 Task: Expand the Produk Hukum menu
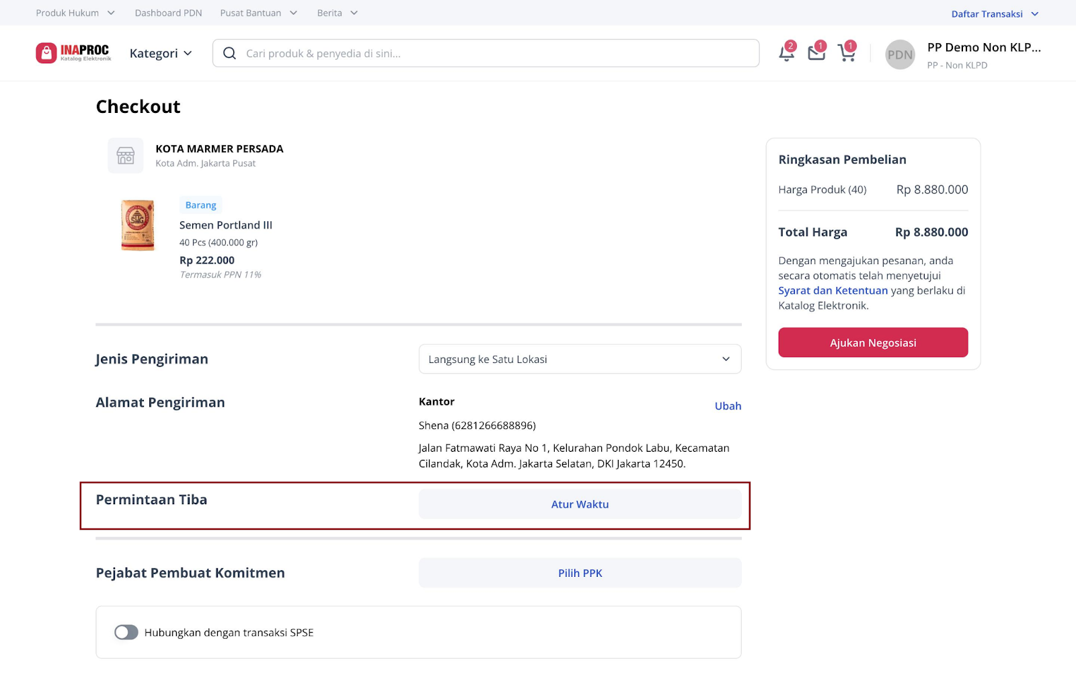[x=75, y=13]
